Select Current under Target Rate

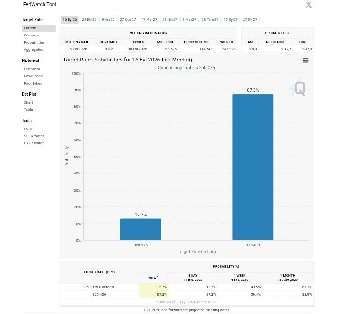coord(39,28)
